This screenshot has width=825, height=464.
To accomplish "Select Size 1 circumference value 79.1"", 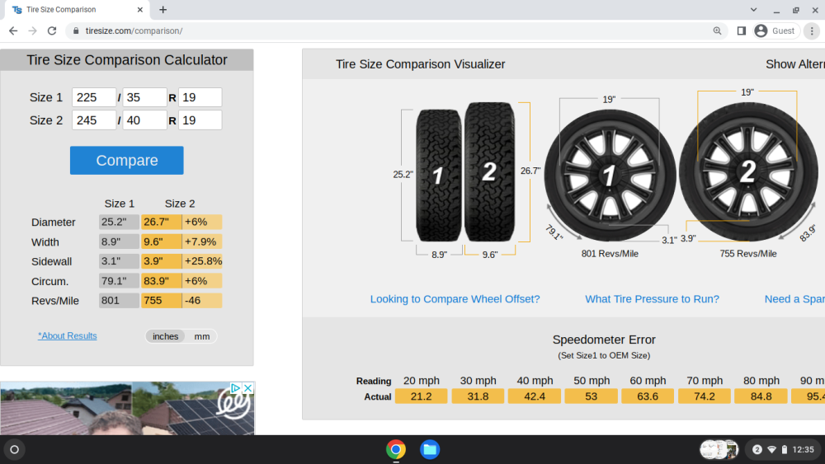I will (x=119, y=281).
